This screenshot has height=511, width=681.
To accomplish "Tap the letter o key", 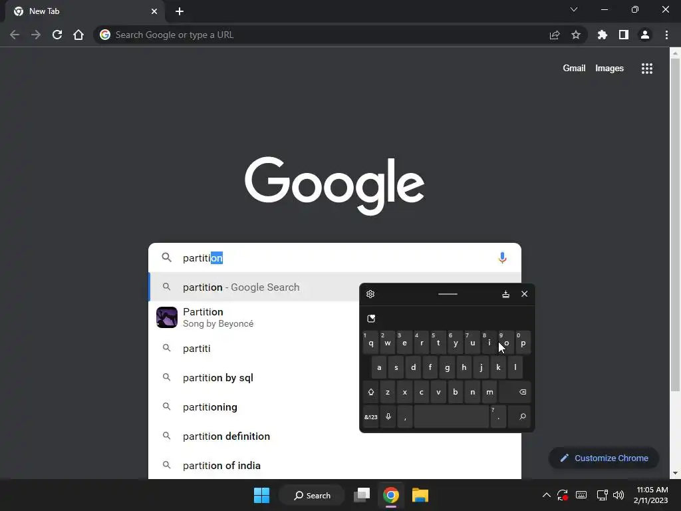I will (506, 343).
